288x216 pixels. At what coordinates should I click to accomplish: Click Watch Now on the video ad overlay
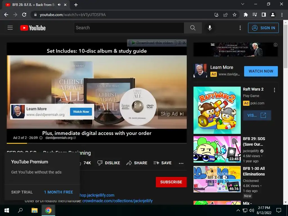coord(81,112)
